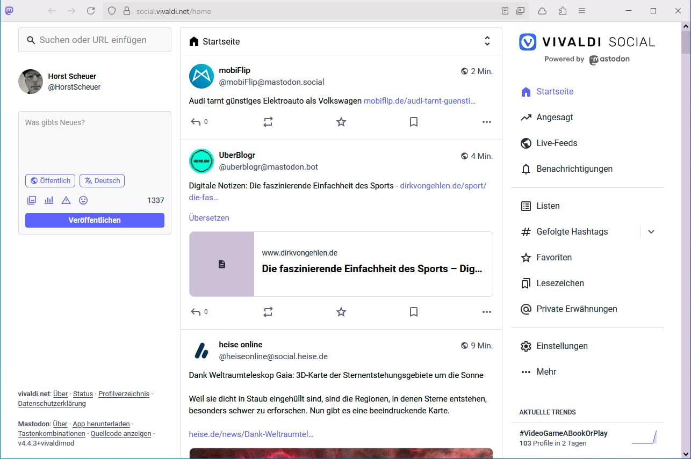Toggle Startseite column settings chevrons

click(487, 41)
